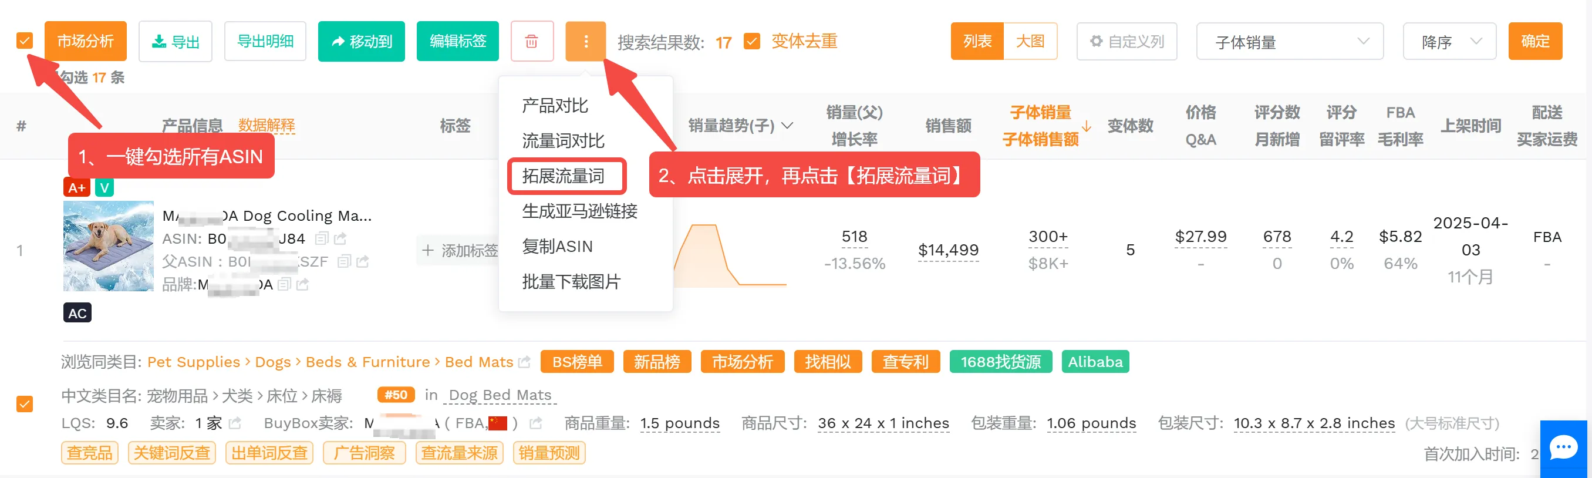Click the 查专利 patent check tag
This screenshot has width=1592, height=478.
905,362
